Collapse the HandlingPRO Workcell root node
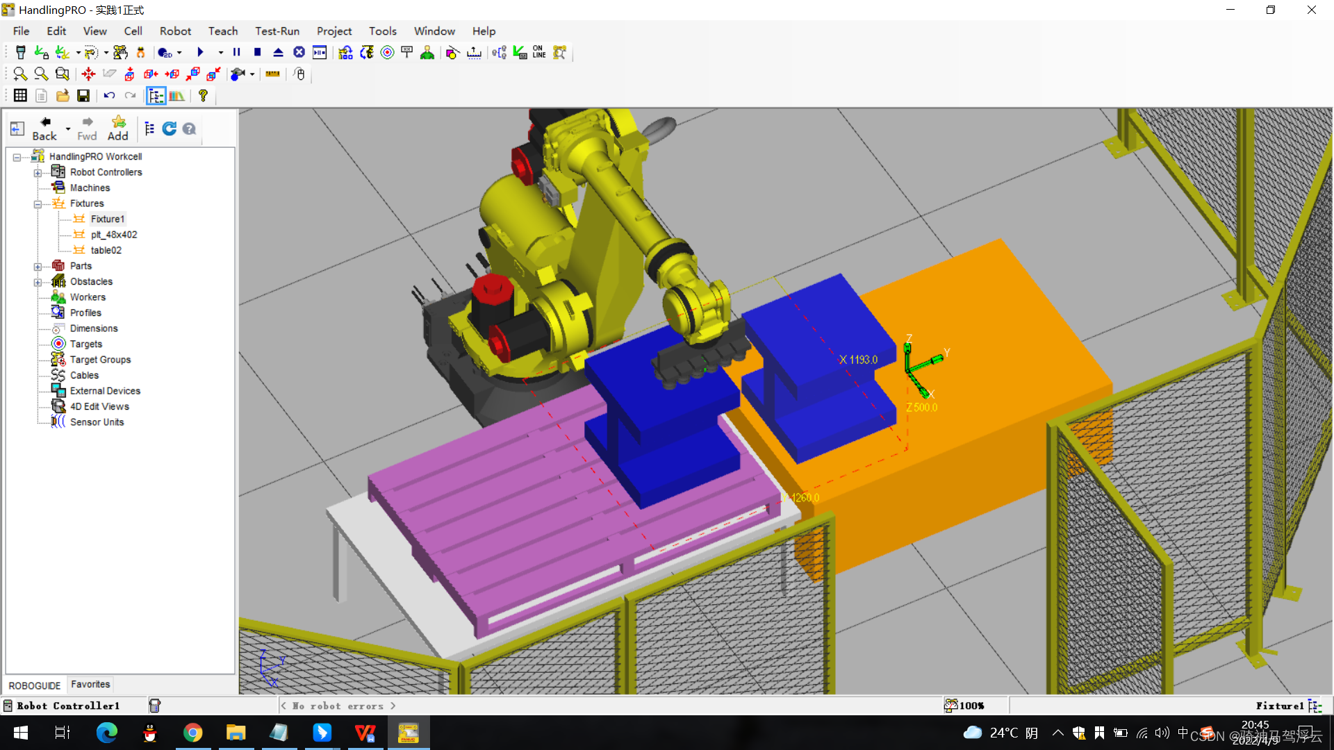The image size is (1334, 750). [x=17, y=157]
